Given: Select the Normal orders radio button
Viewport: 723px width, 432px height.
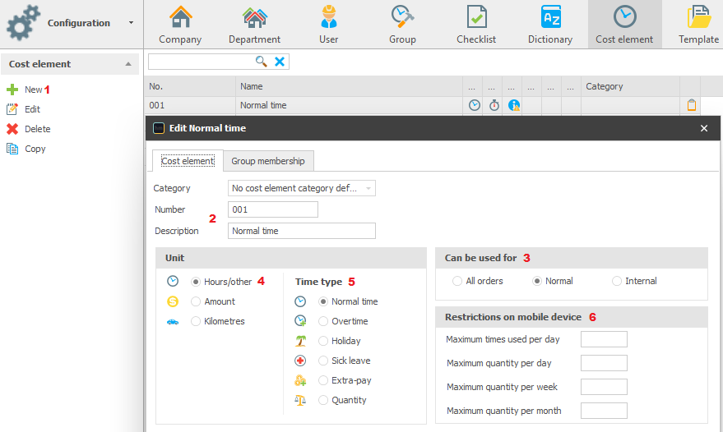Looking at the screenshot, I should pyautogui.click(x=537, y=281).
